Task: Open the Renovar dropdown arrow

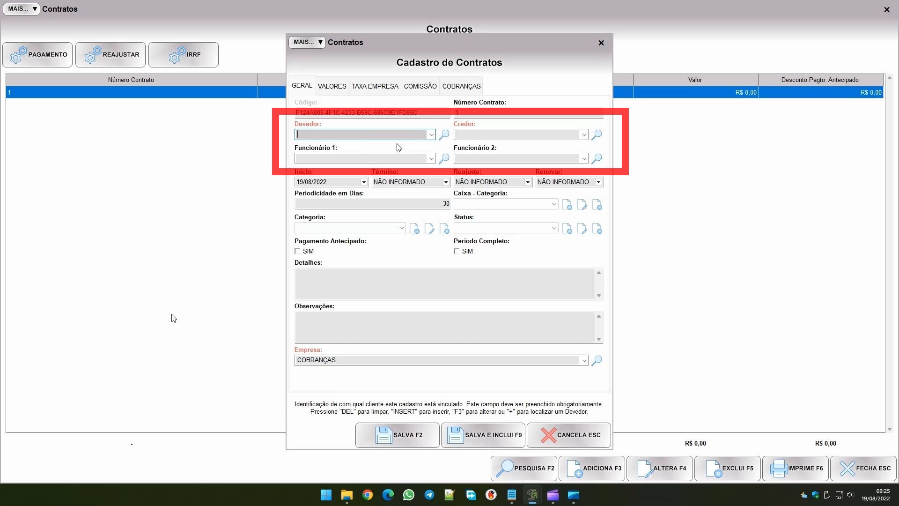Action: click(x=598, y=182)
